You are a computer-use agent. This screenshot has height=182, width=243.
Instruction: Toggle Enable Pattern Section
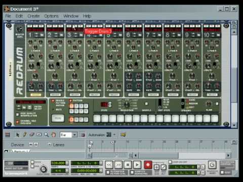coord(53,101)
